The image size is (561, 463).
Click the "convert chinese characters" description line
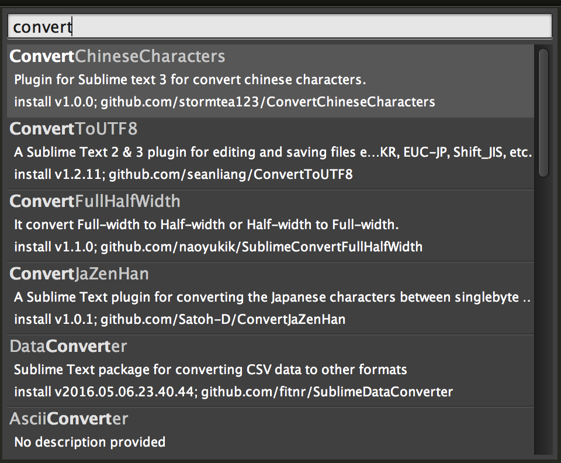click(x=190, y=80)
